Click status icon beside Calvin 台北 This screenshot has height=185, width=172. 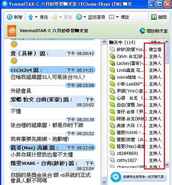click(x=112, y=56)
